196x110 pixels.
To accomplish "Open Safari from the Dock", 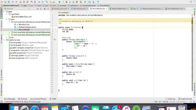I will coord(35,108).
